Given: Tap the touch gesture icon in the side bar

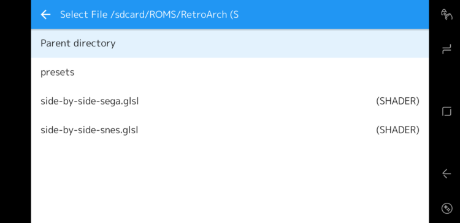Looking at the screenshot, I should [447, 15].
